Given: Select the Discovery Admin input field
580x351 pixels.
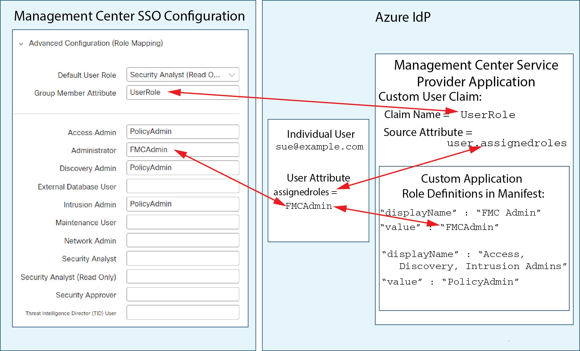Looking at the screenshot, I should tap(183, 168).
